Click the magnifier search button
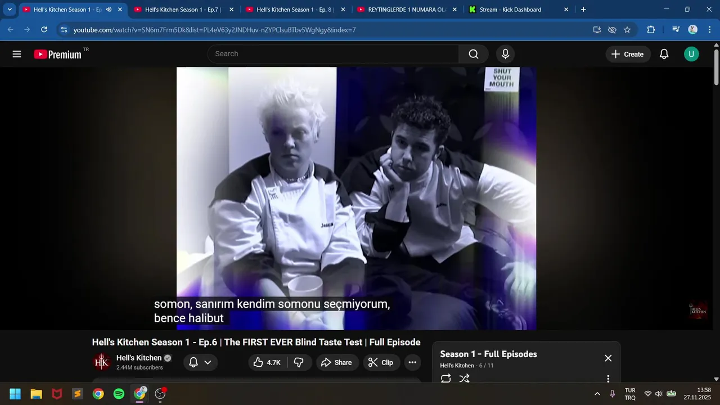The image size is (720, 405). [474, 54]
